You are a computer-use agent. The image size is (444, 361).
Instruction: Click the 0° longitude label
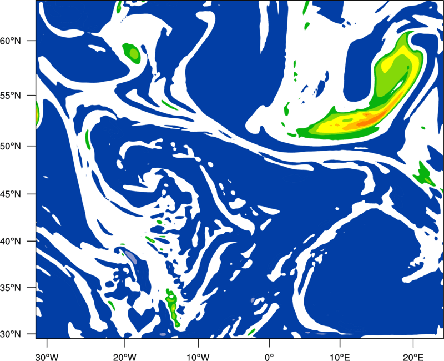[x=269, y=357]
